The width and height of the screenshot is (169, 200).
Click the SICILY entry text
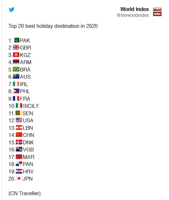click(31, 106)
